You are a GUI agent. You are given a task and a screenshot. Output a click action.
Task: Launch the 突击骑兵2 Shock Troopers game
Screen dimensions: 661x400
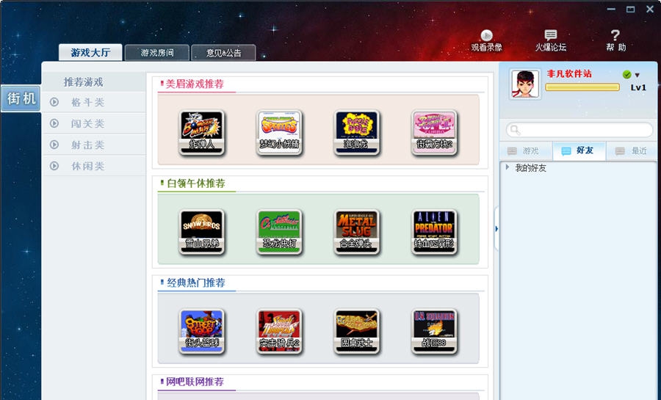[279, 331]
